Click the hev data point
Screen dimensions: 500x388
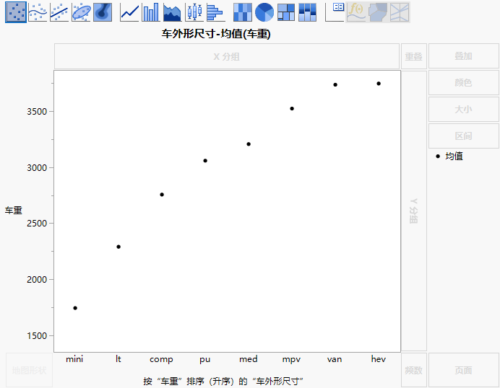(x=379, y=84)
